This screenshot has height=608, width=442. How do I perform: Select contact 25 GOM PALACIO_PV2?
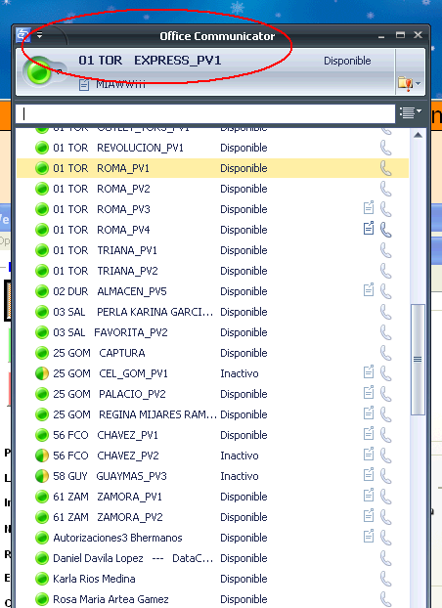(x=212, y=394)
